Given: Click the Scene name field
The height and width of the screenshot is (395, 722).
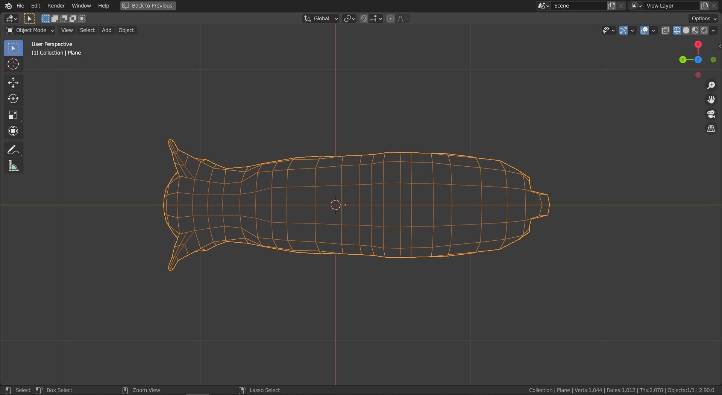Looking at the screenshot, I should pyautogui.click(x=579, y=6).
